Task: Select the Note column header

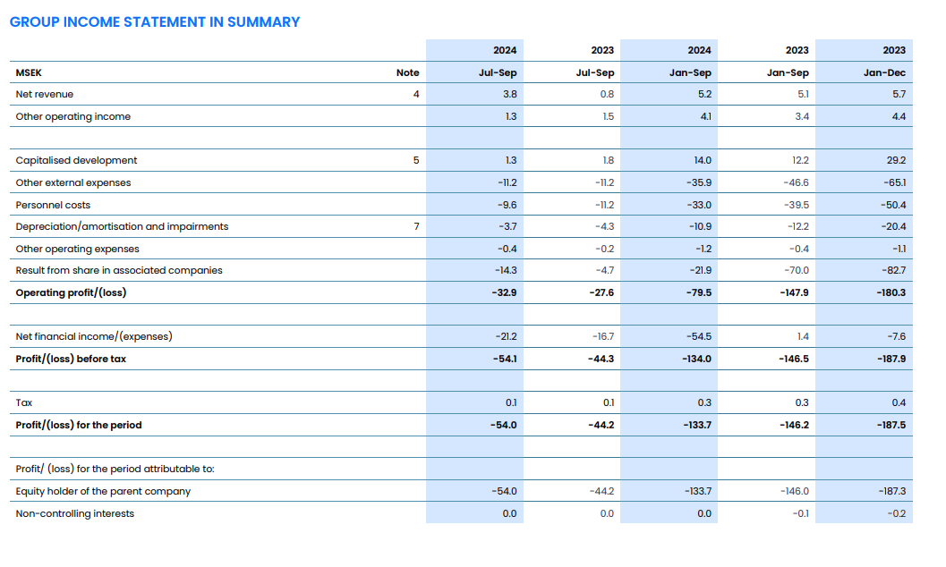Action: point(407,72)
